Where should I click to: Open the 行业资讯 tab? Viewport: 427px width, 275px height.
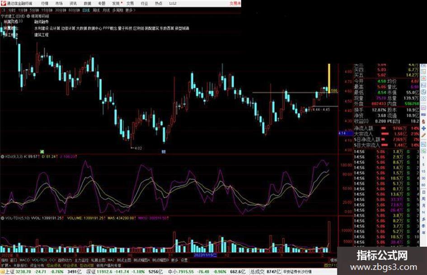[70, 265]
